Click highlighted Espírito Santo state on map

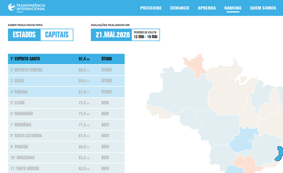[x=279, y=154]
